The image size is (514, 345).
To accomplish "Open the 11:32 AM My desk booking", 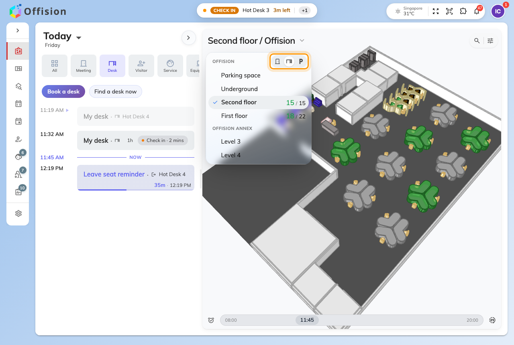I will click(136, 140).
